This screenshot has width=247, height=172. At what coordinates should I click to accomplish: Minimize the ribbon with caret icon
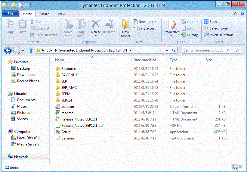click(x=236, y=14)
